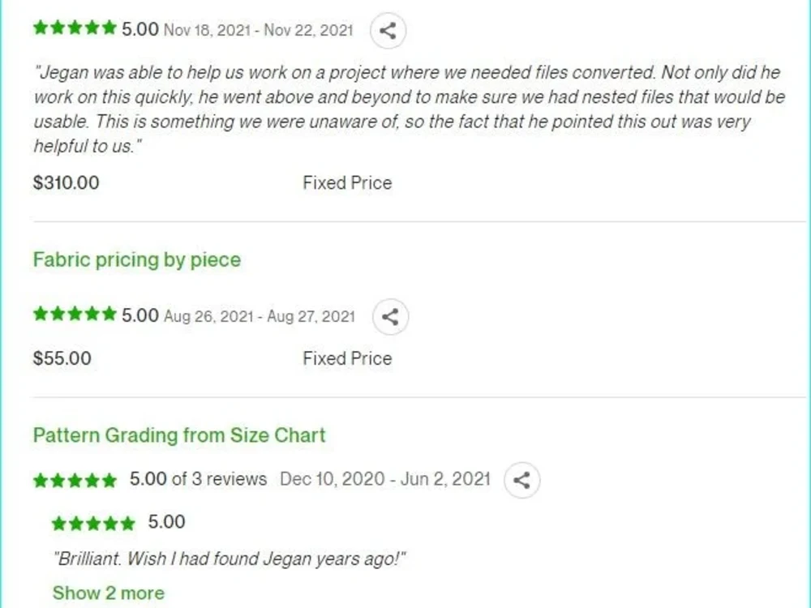Share the Pattern Grading from Size Chart job
Screen dimensions: 811x608
click(x=521, y=480)
